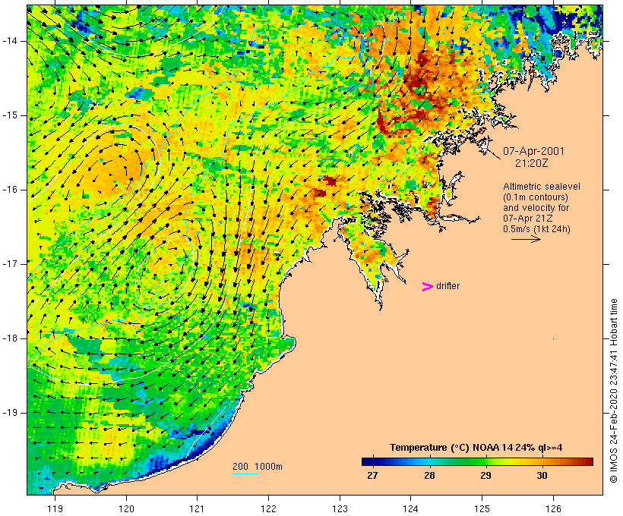Click longitude axis label '124'

click(x=411, y=508)
